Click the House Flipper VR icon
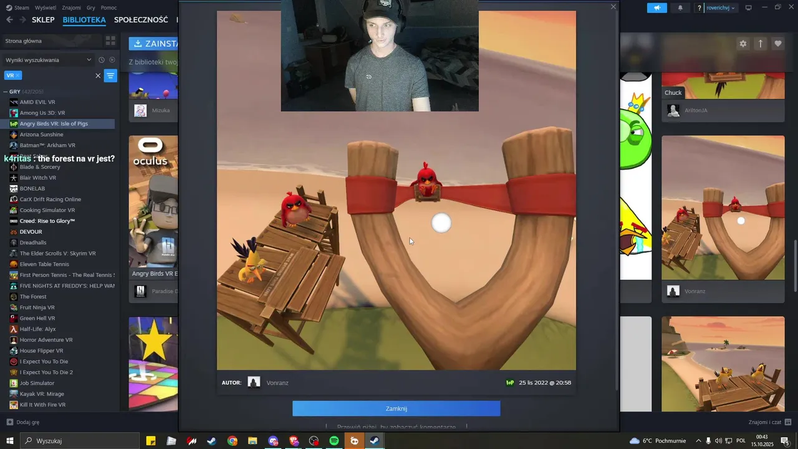The image size is (798, 449). (14, 350)
